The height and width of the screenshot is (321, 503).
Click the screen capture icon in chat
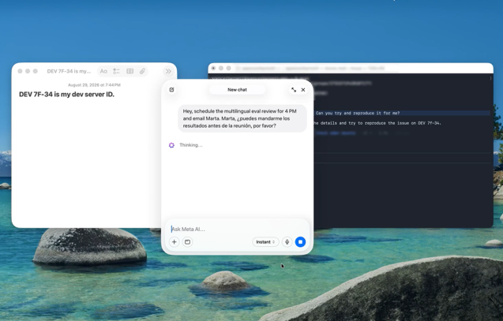tap(188, 242)
